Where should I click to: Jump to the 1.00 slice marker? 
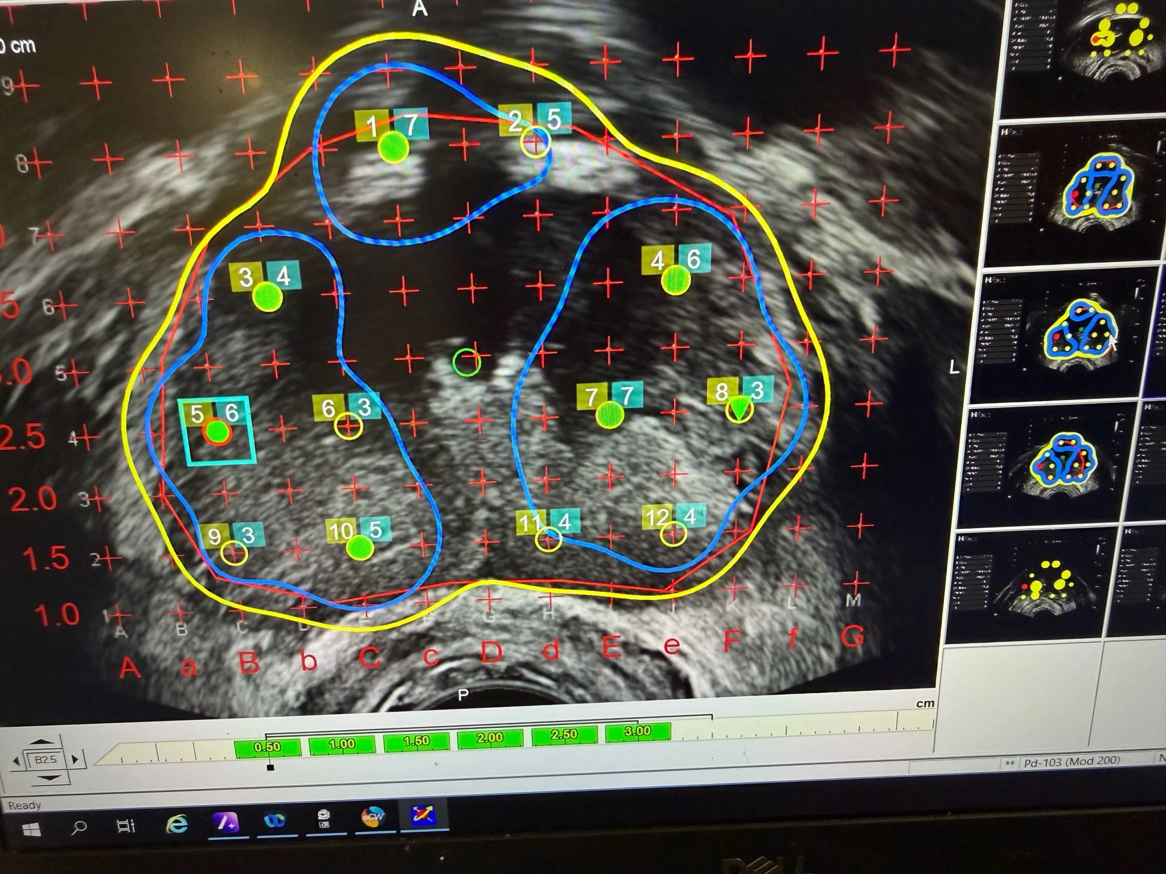[x=342, y=744]
